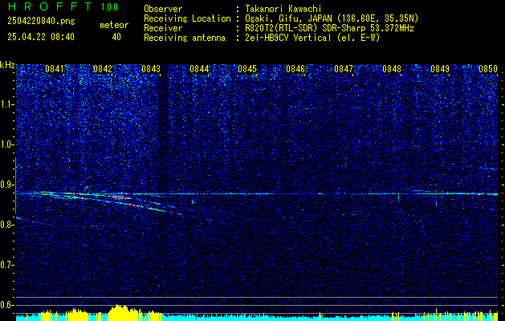
Task: Click receiver text R820T2(RTL-SDR) SDR-Sharp 53.372MHz
Action: [329, 28]
